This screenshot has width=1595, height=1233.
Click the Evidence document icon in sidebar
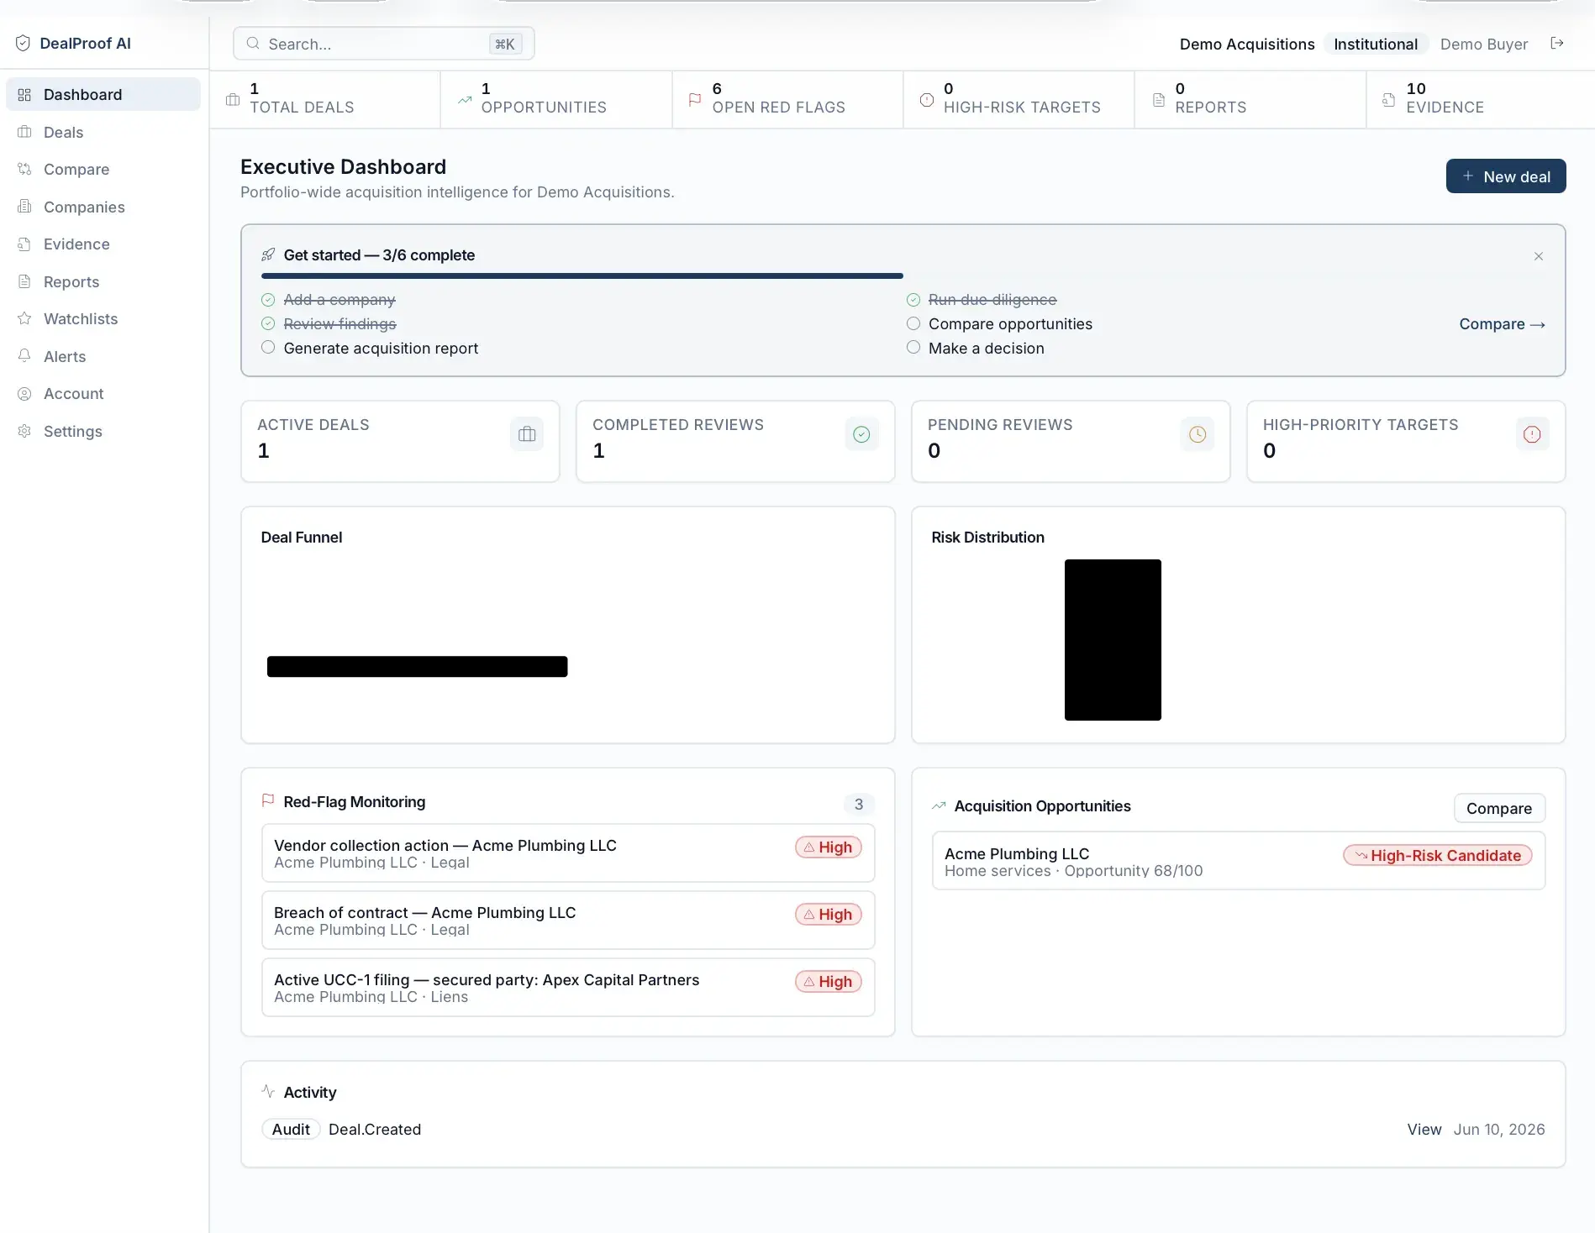[x=24, y=244]
